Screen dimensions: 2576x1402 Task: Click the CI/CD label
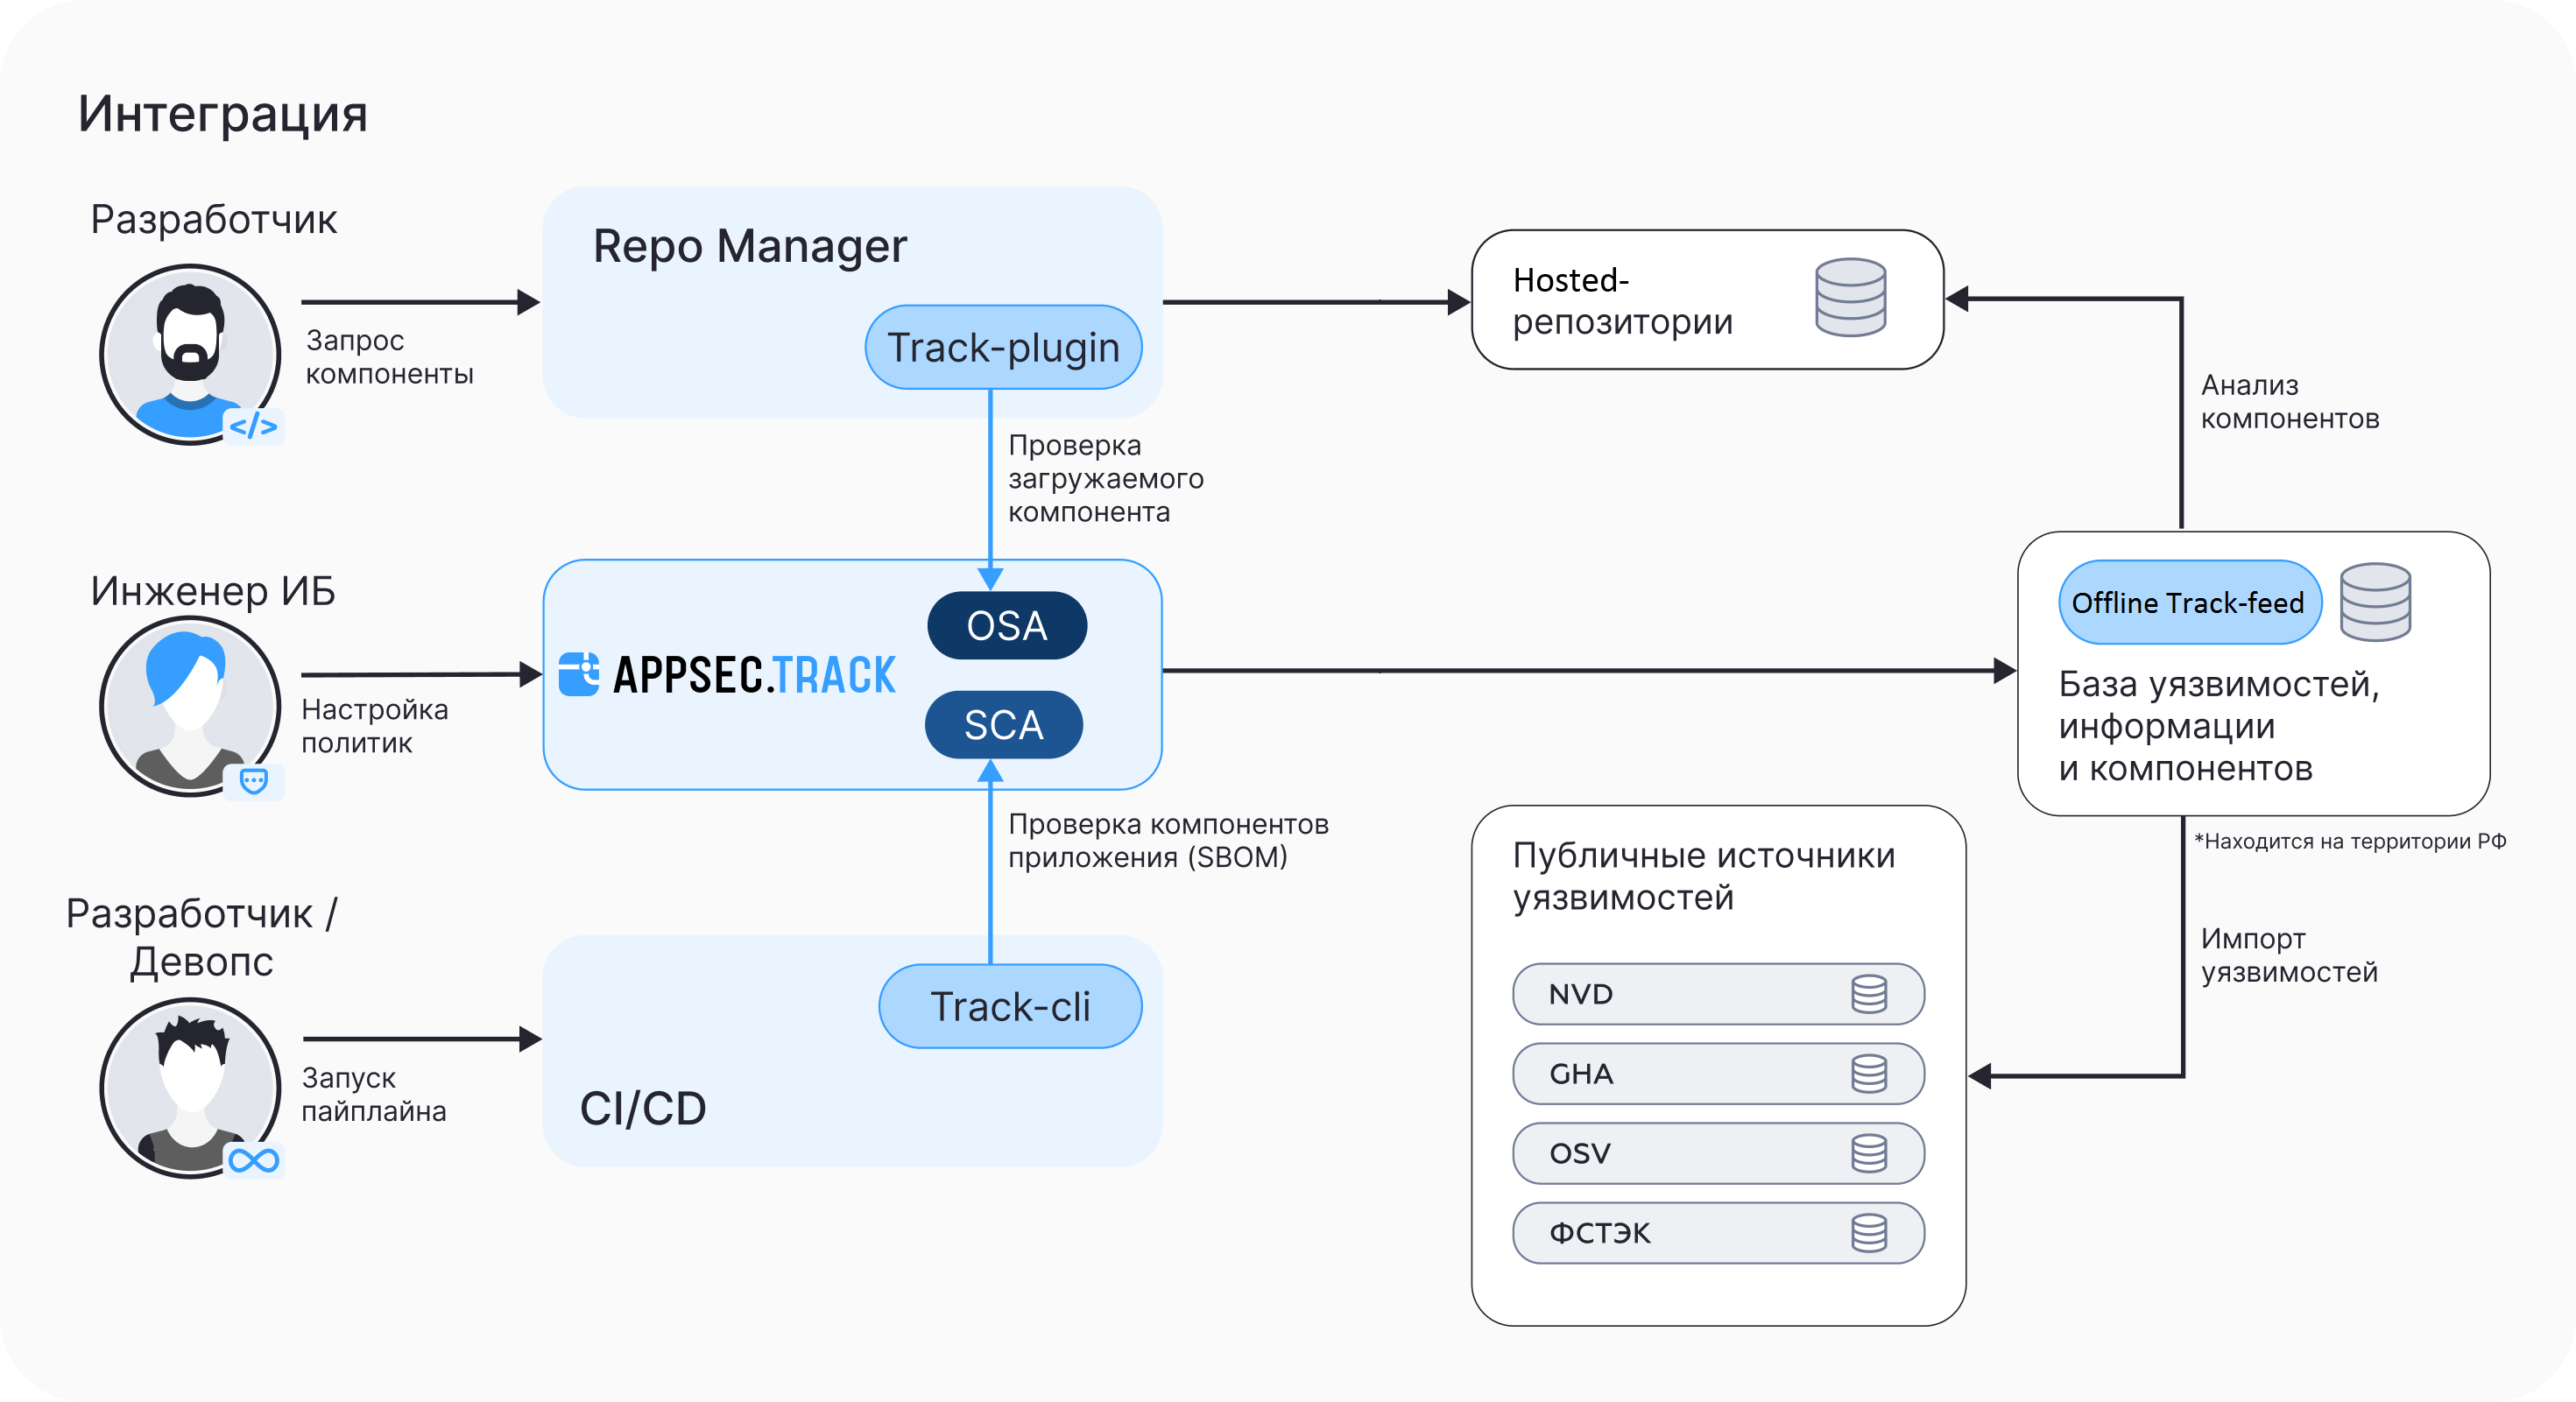(x=643, y=1108)
